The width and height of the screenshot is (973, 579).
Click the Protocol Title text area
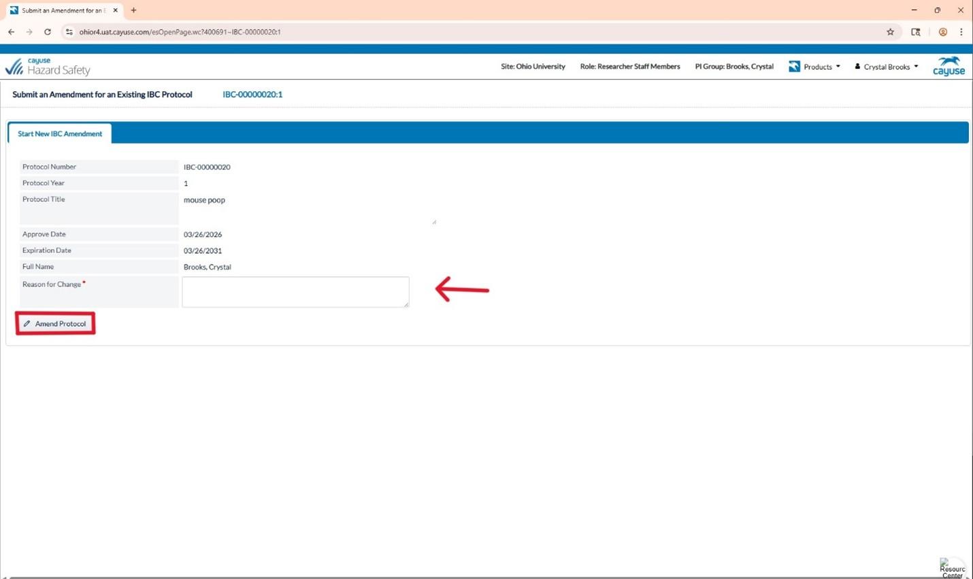[308, 208]
